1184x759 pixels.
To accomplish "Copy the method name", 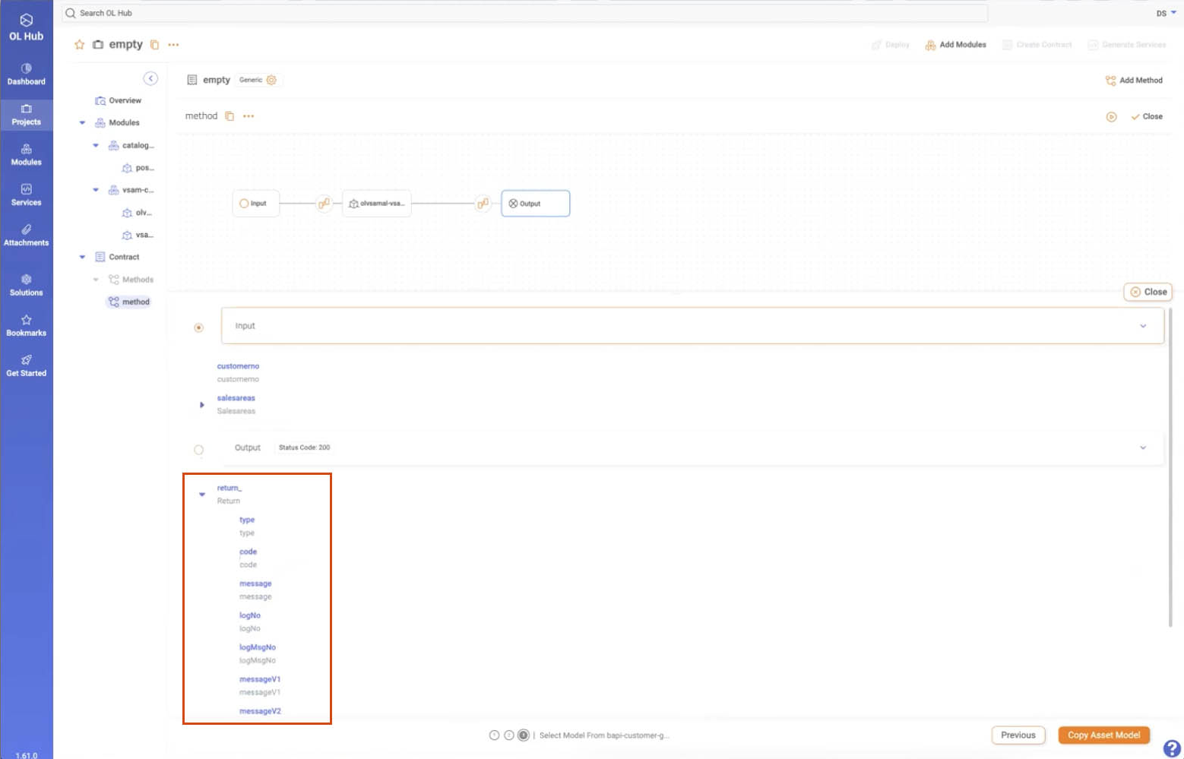I will (230, 116).
